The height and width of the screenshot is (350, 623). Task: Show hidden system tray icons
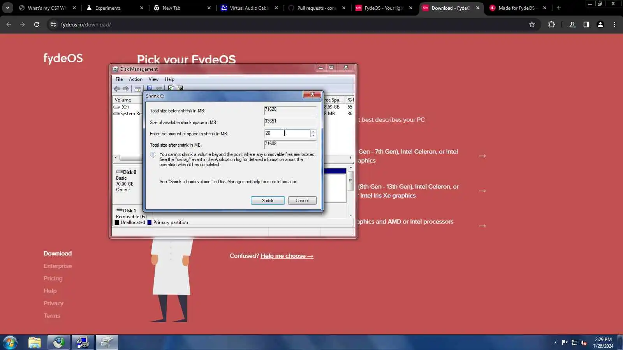tap(555, 343)
